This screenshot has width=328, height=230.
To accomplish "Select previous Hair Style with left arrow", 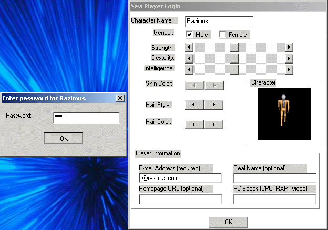I will pyautogui.click(x=195, y=105).
